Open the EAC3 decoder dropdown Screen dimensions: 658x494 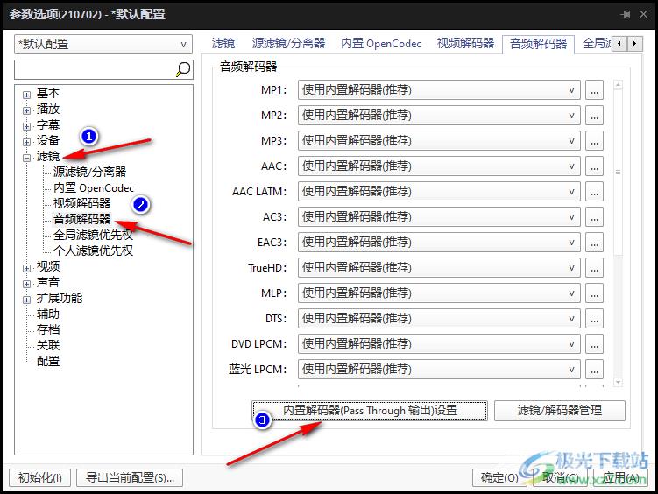[x=439, y=242]
